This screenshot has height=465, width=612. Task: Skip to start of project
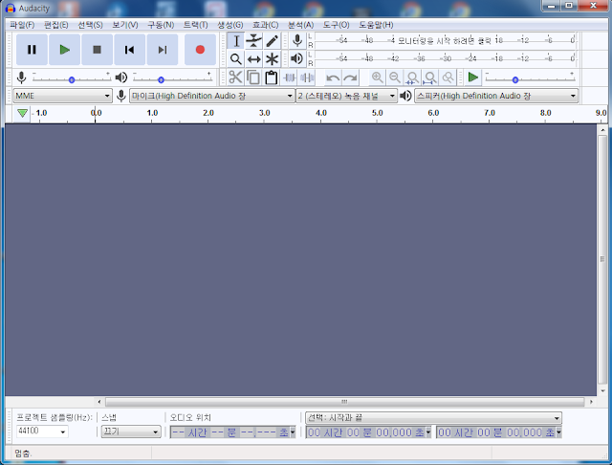pos(130,50)
